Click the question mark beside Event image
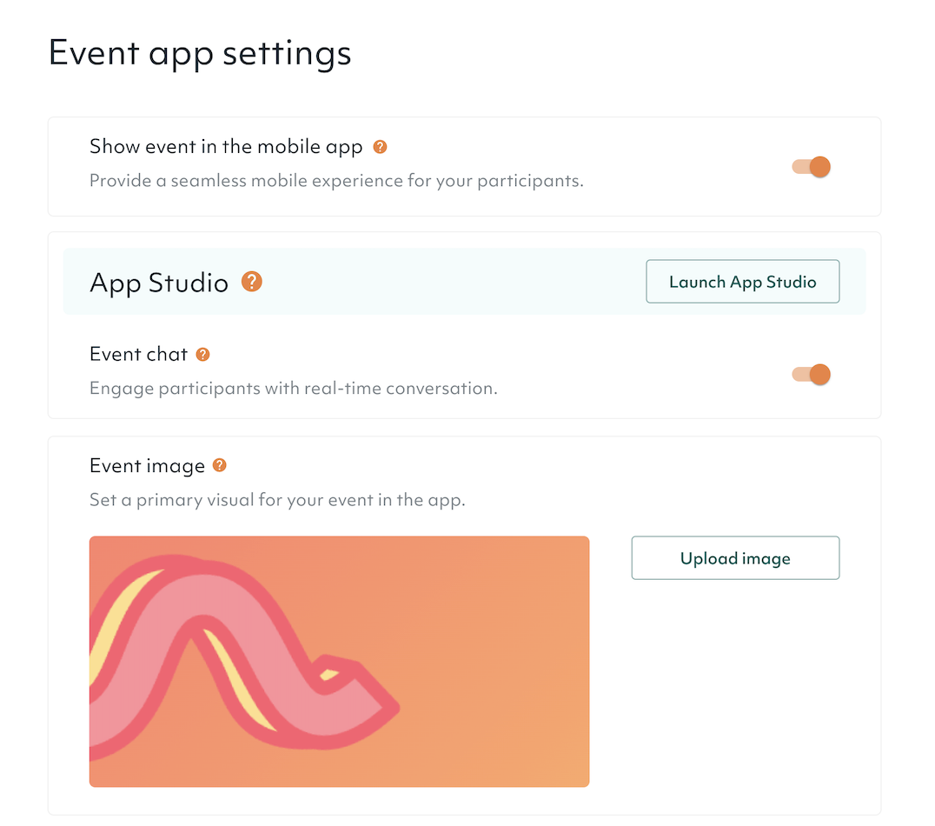The height and width of the screenshot is (826, 935). tap(220, 466)
